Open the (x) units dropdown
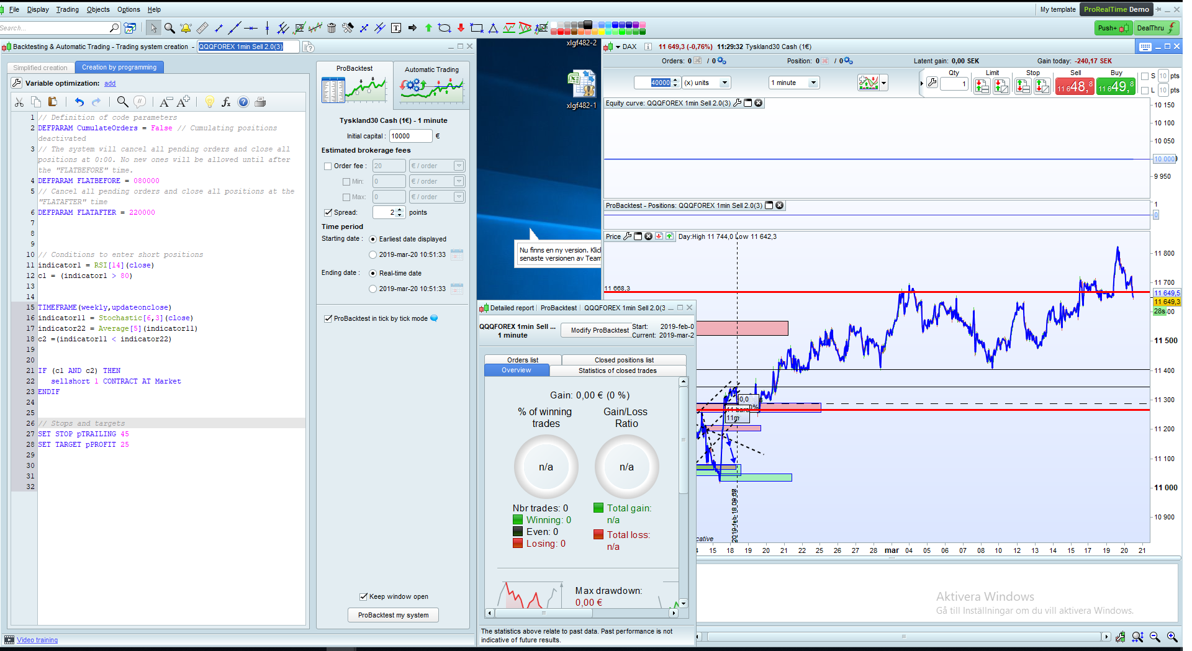Image resolution: width=1192 pixels, height=651 pixels. tap(724, 83)
